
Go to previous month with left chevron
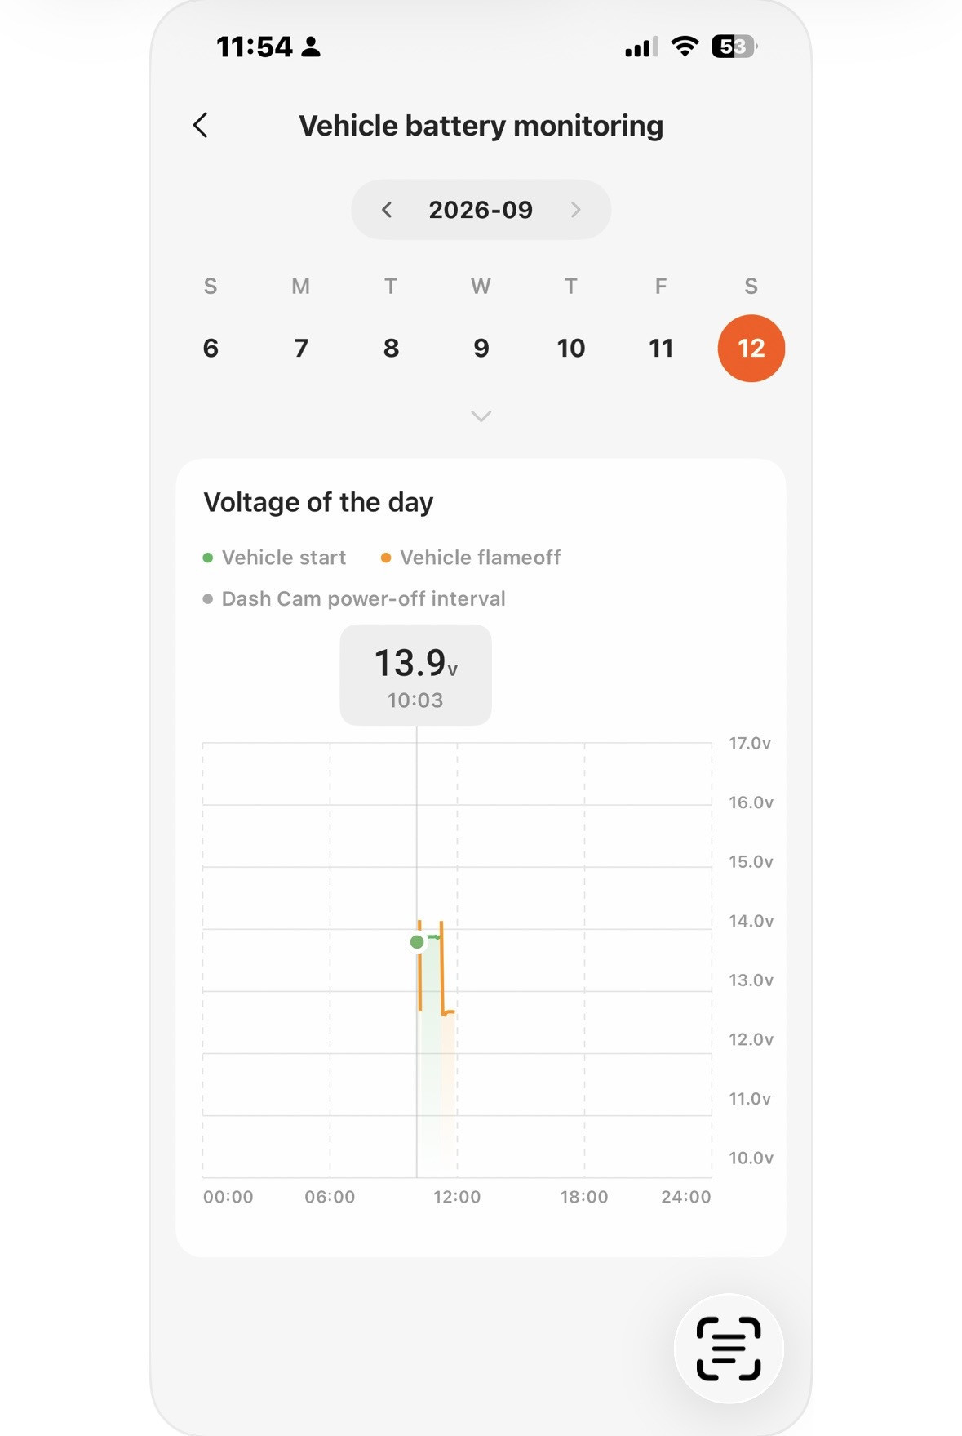pyautogui.click(x=387, y=210)
